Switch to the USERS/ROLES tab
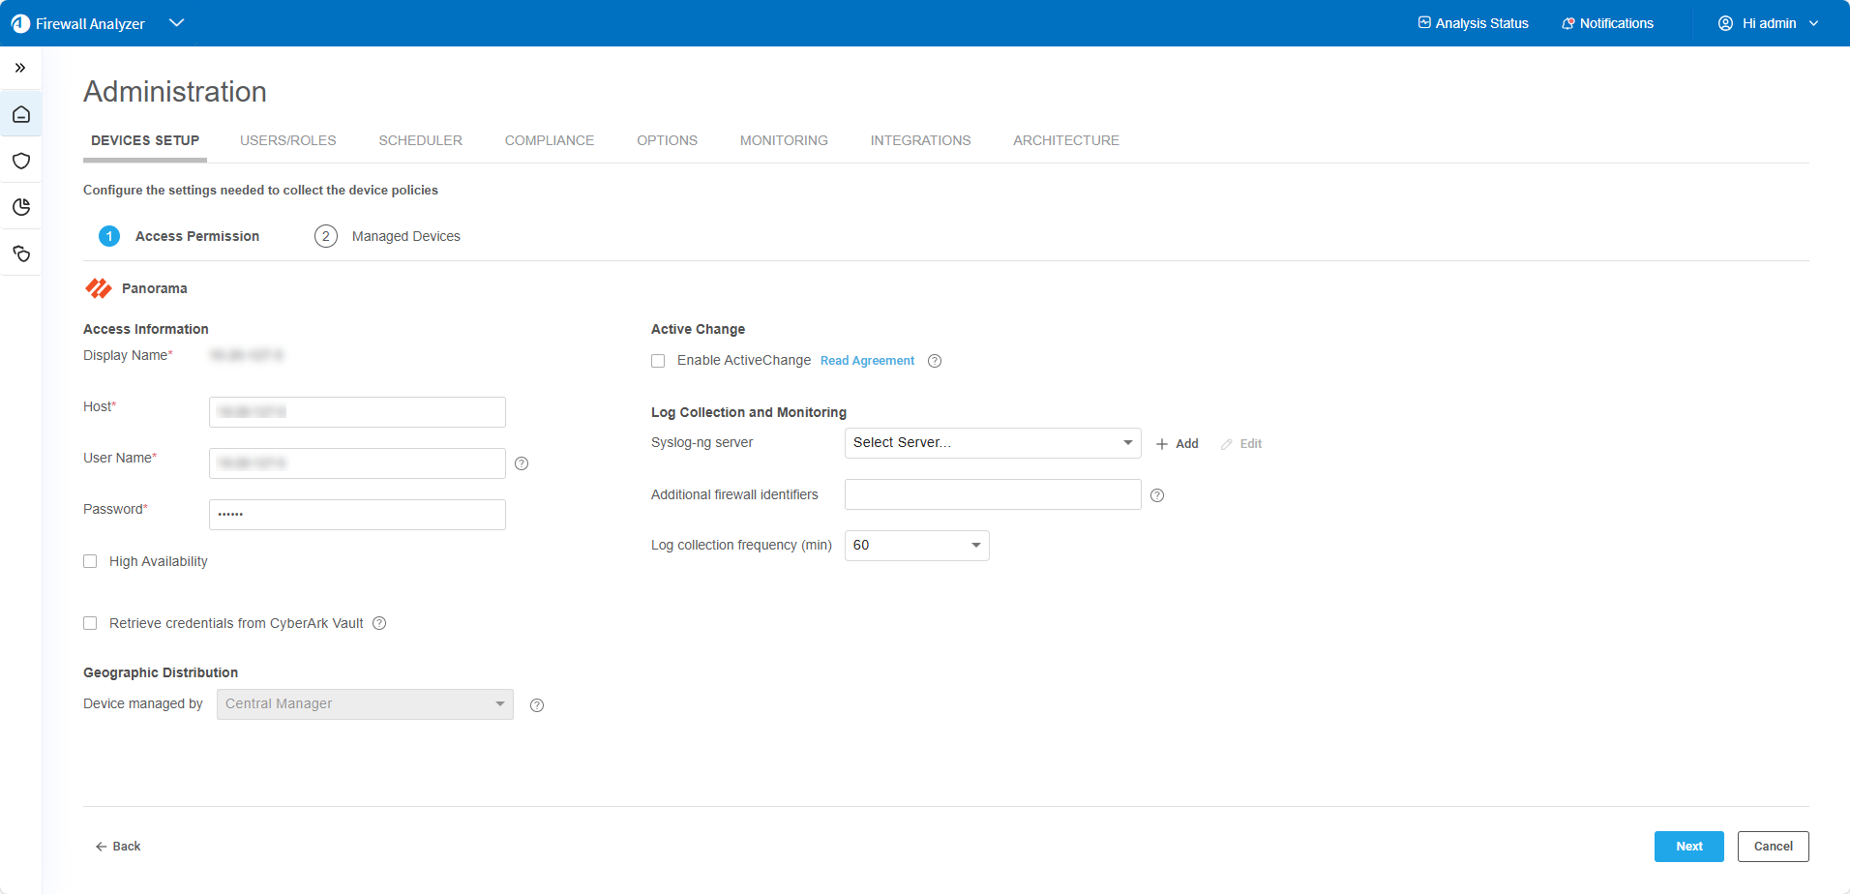The image size is (1850, 894). pyautogui.click(x=287, y=140)
